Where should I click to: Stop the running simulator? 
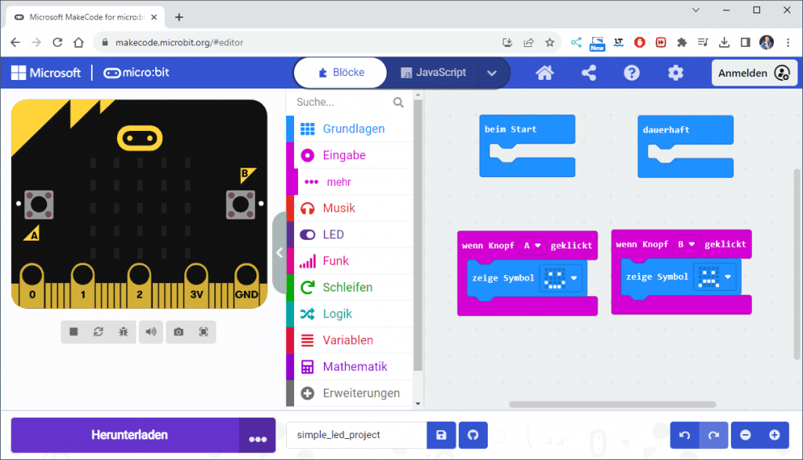(x=73, y=331)
